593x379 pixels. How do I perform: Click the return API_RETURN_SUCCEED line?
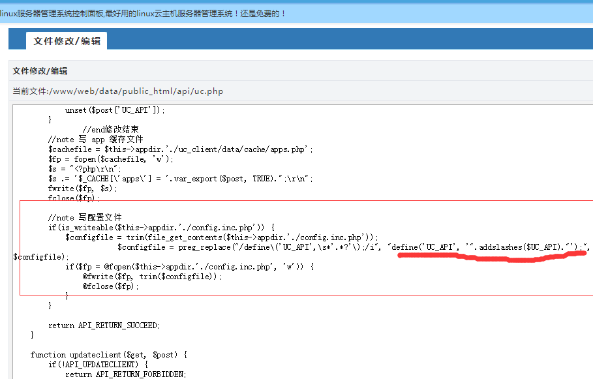[104, 325]
